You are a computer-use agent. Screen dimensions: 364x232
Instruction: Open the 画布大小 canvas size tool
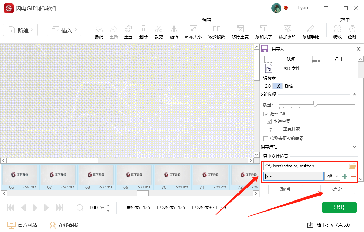pos(193,29)
